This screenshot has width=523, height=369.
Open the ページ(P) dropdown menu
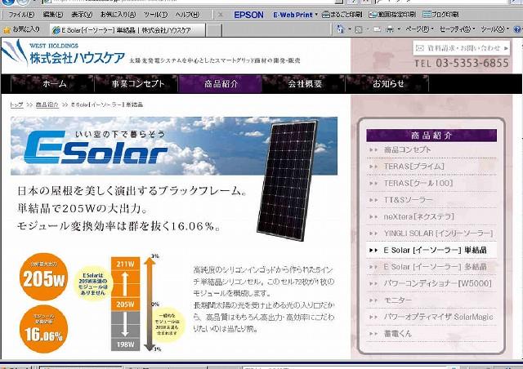click(419, 29)
